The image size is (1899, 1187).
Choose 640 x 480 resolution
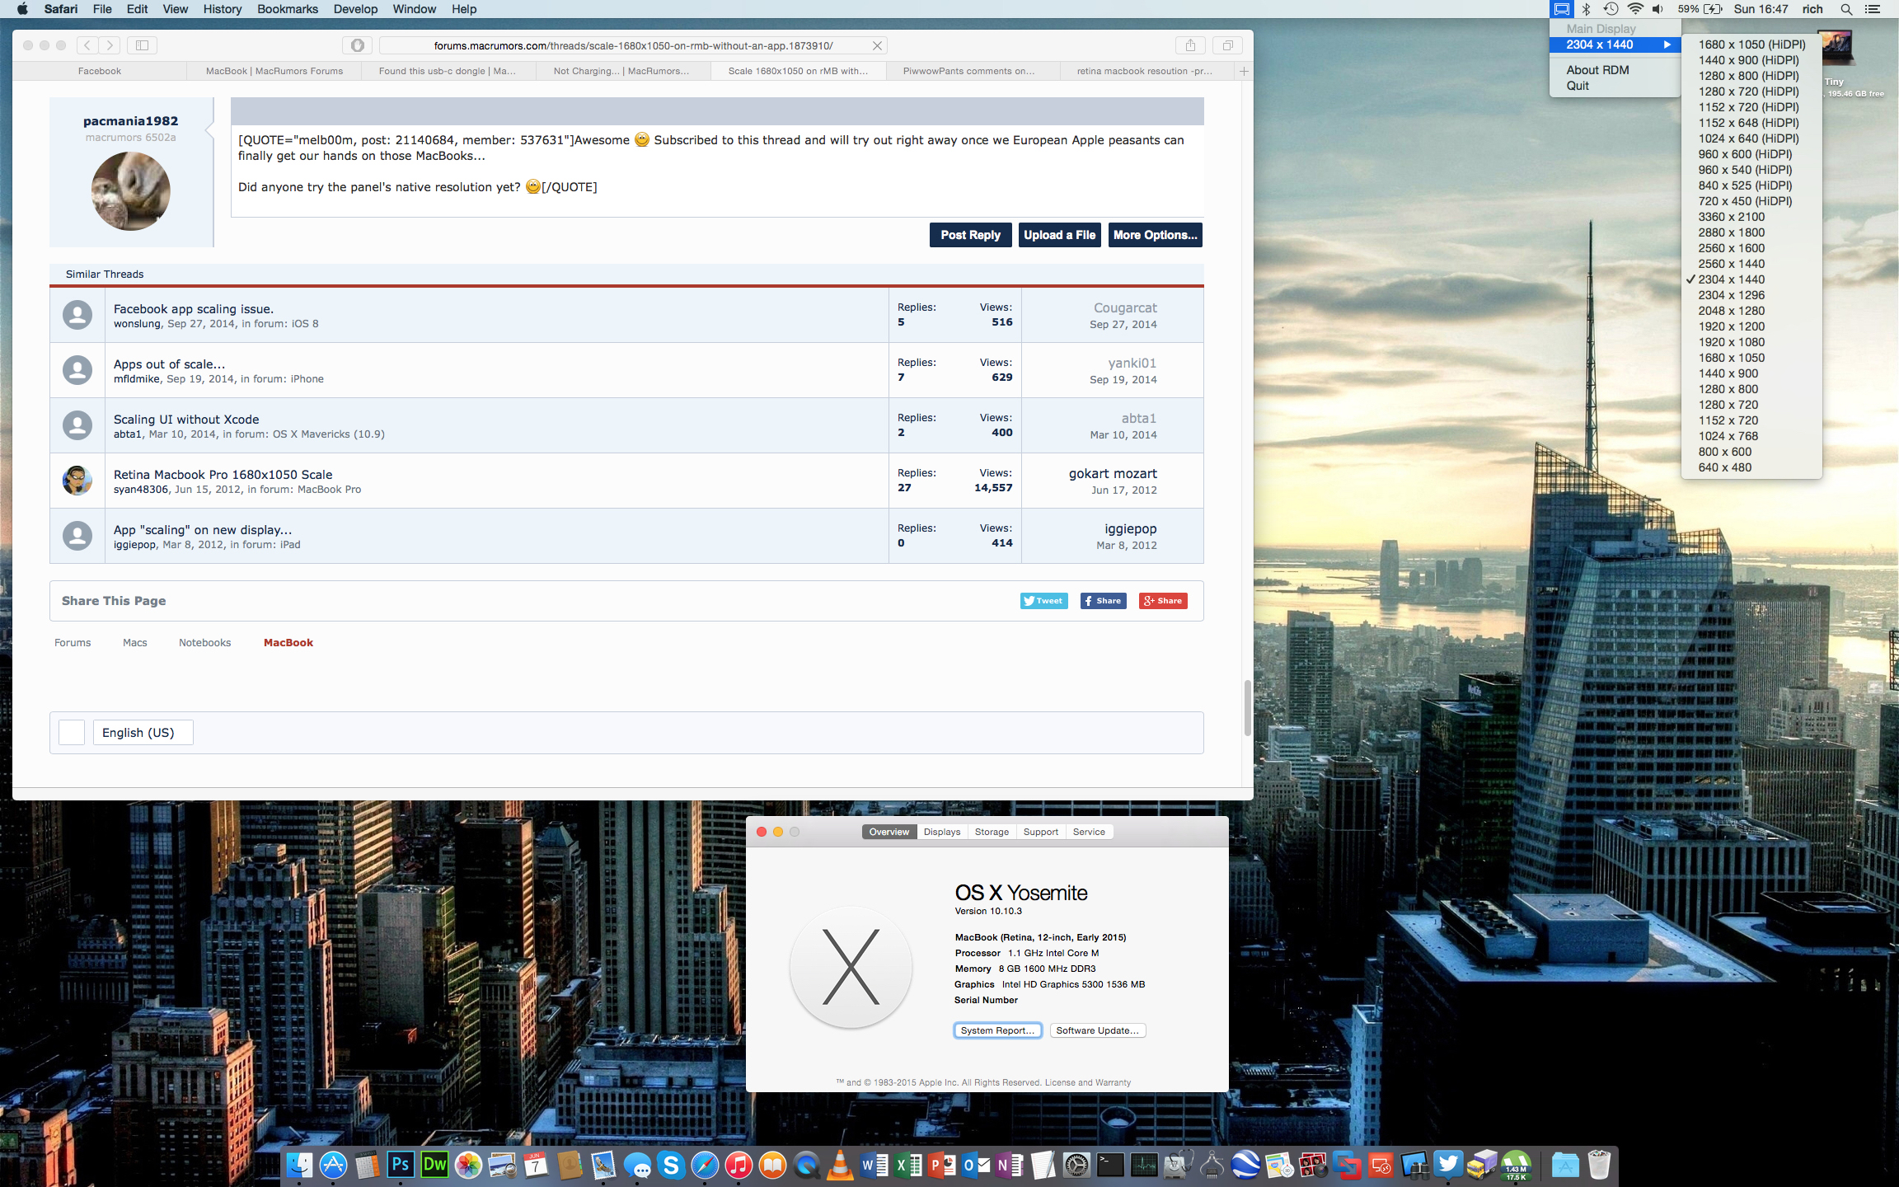point(1751,467)
